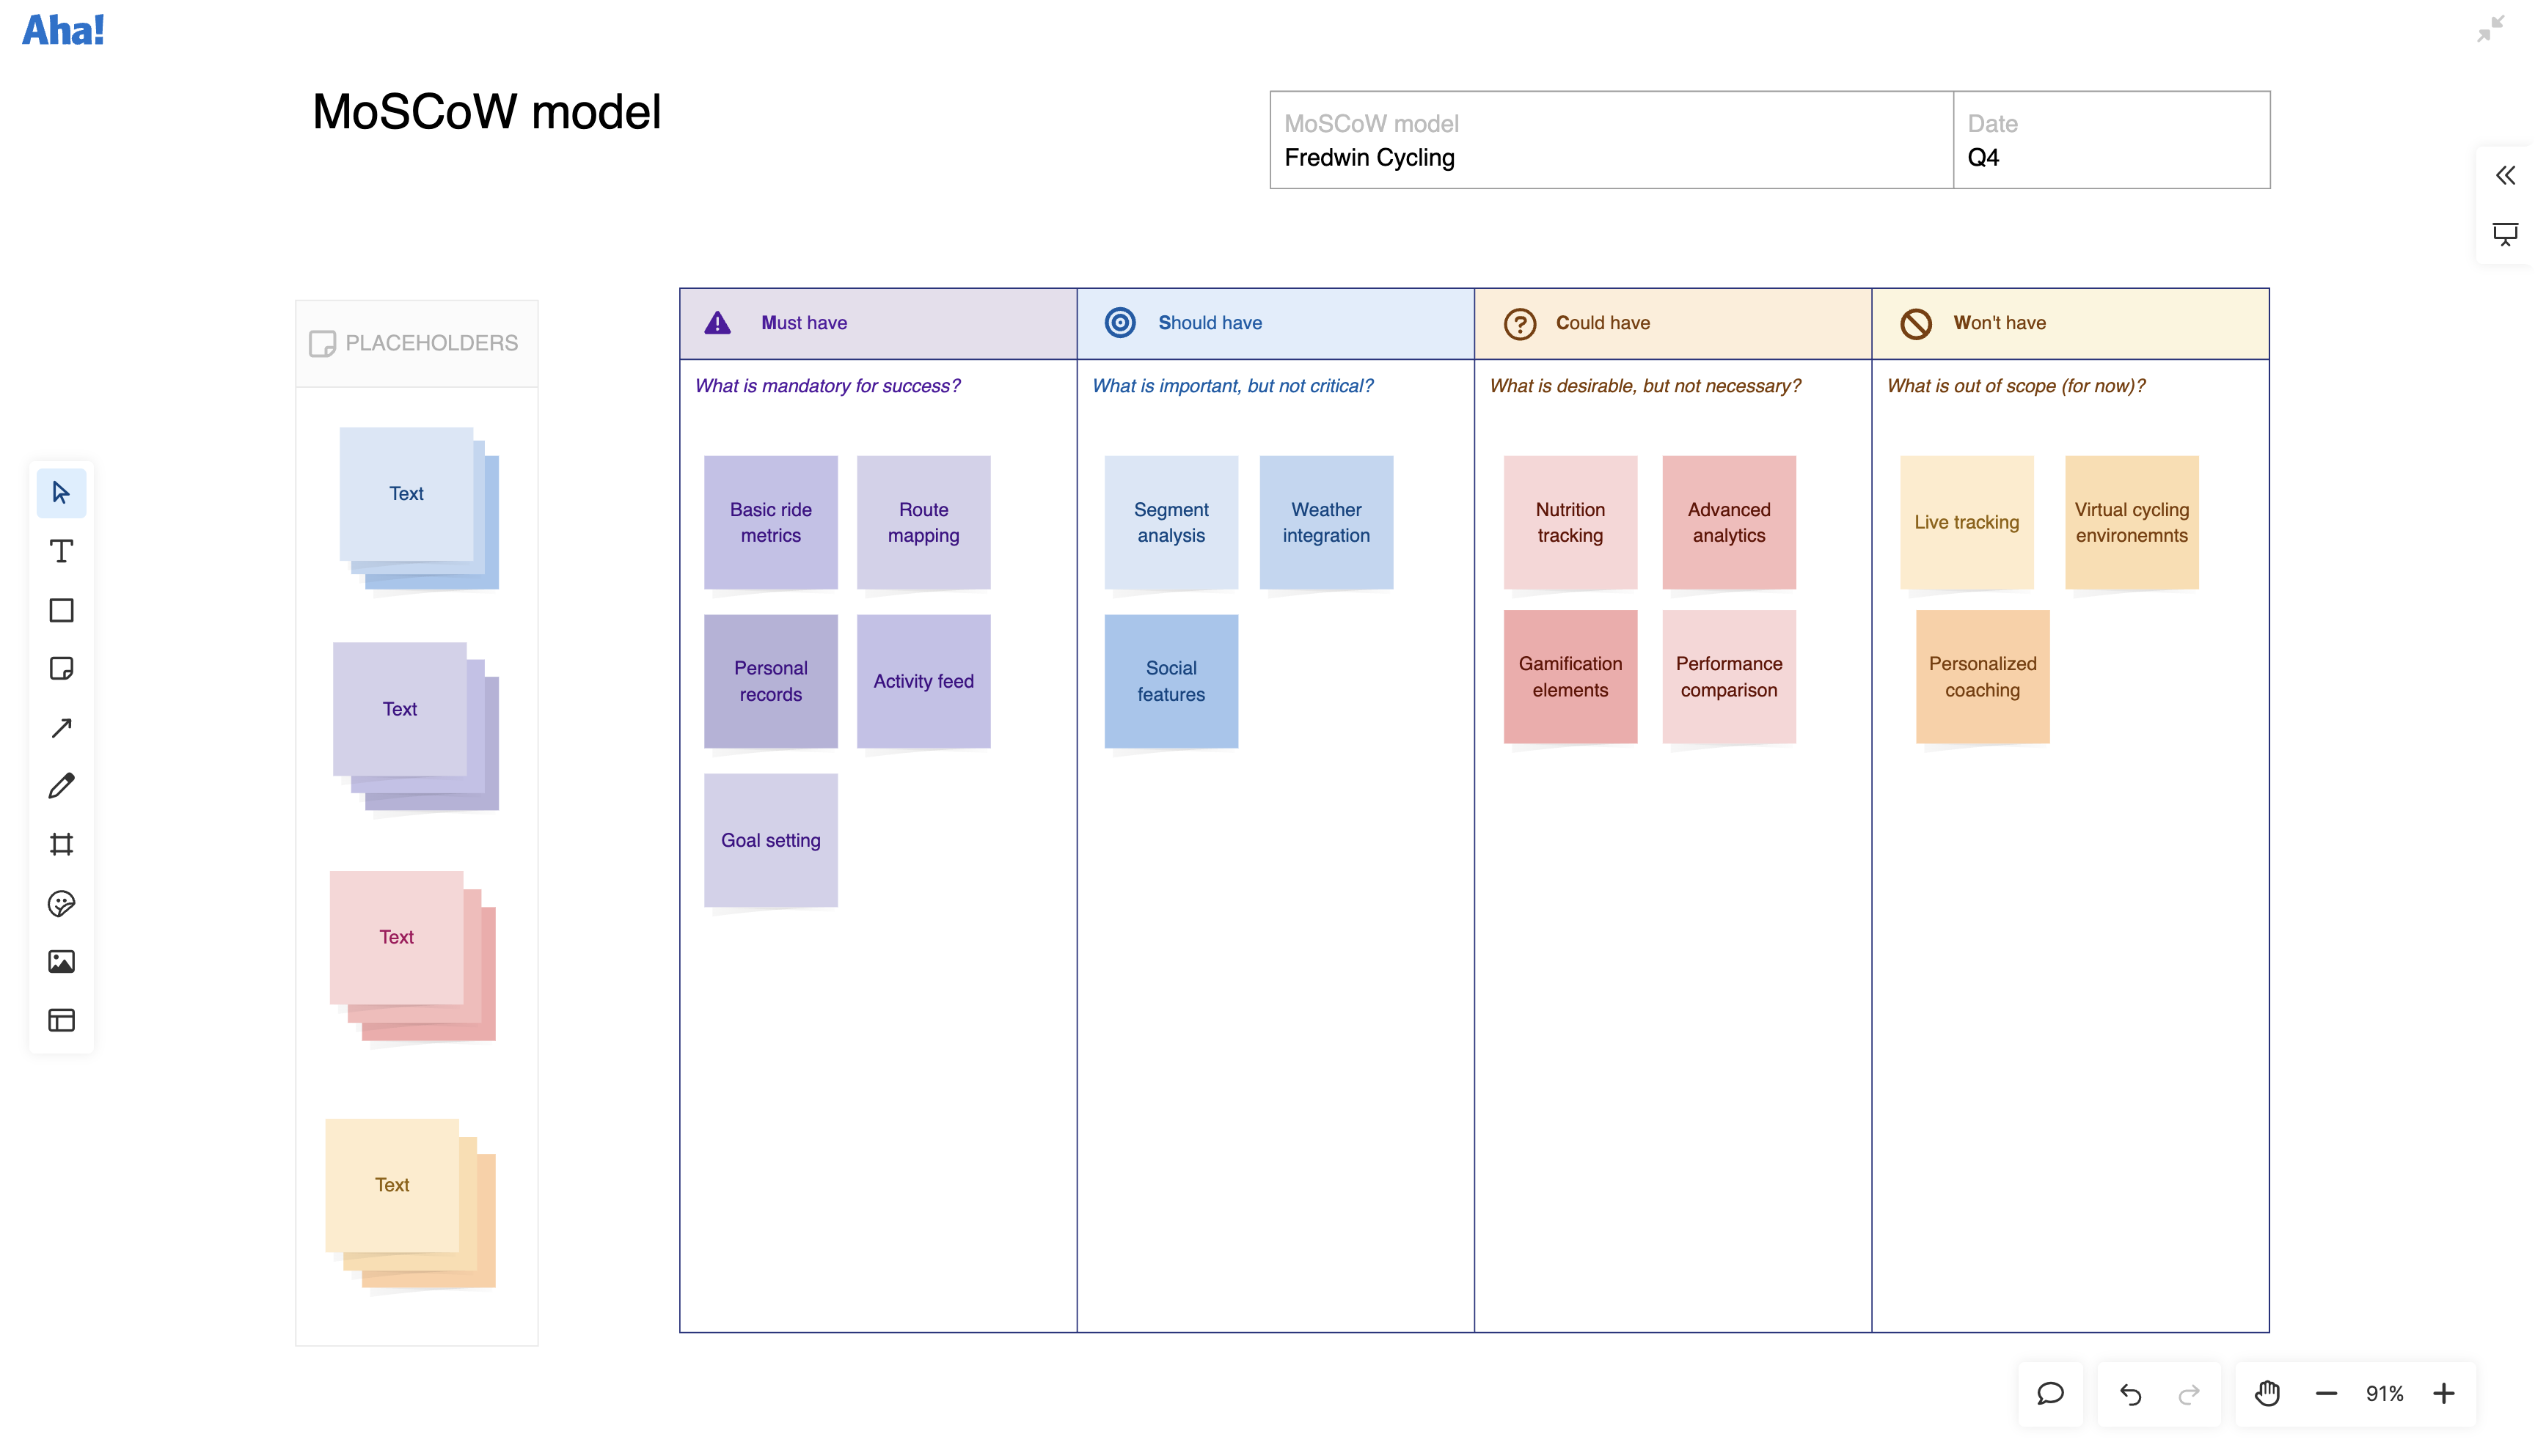The image size is (2535, 1456).
Task: Select the pencil drawing tool
Action: coord(61,786)
